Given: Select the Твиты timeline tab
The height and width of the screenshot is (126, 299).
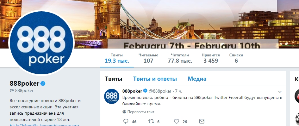Looking at the screenshot, I should coord(114,79).
